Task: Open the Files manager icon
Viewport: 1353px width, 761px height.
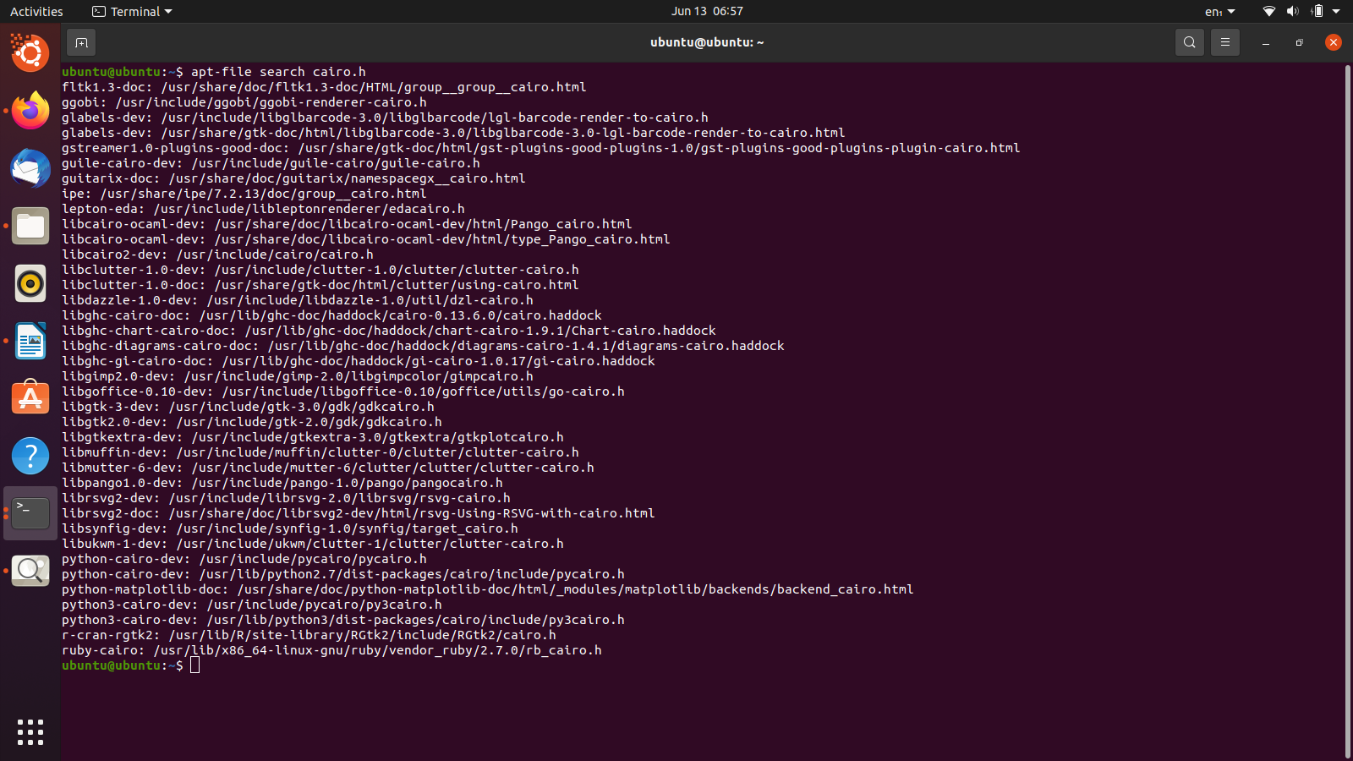Action: tap(30, 226)
